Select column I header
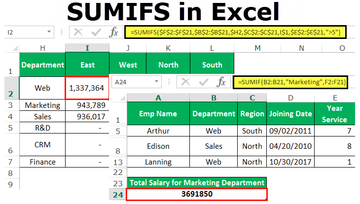Screen dimensions: 360x204 point(87,48)
